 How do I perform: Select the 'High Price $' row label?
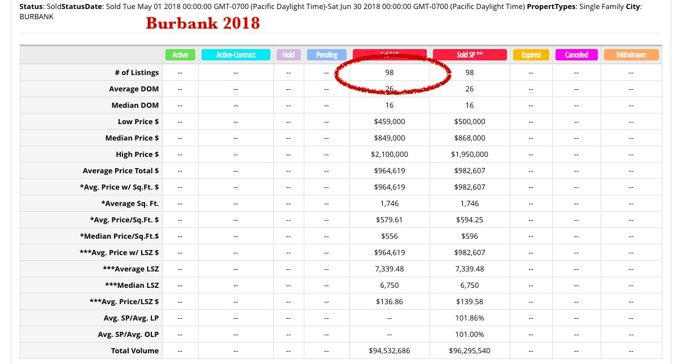click(x=137, y=154)
